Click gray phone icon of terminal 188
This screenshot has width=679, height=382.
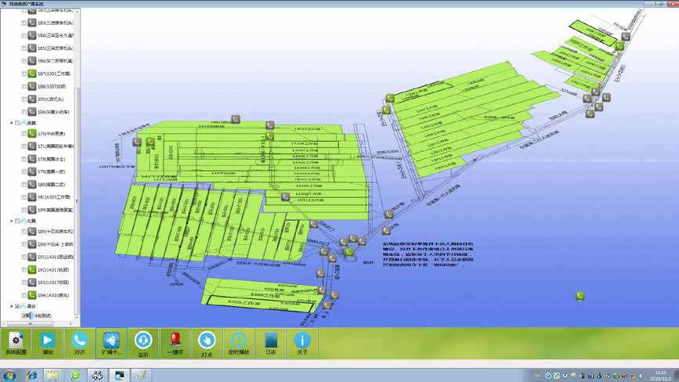pyautogui.click(x=32, y=86)
